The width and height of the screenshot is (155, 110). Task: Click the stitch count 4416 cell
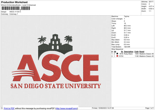click(x=121, y=54)
